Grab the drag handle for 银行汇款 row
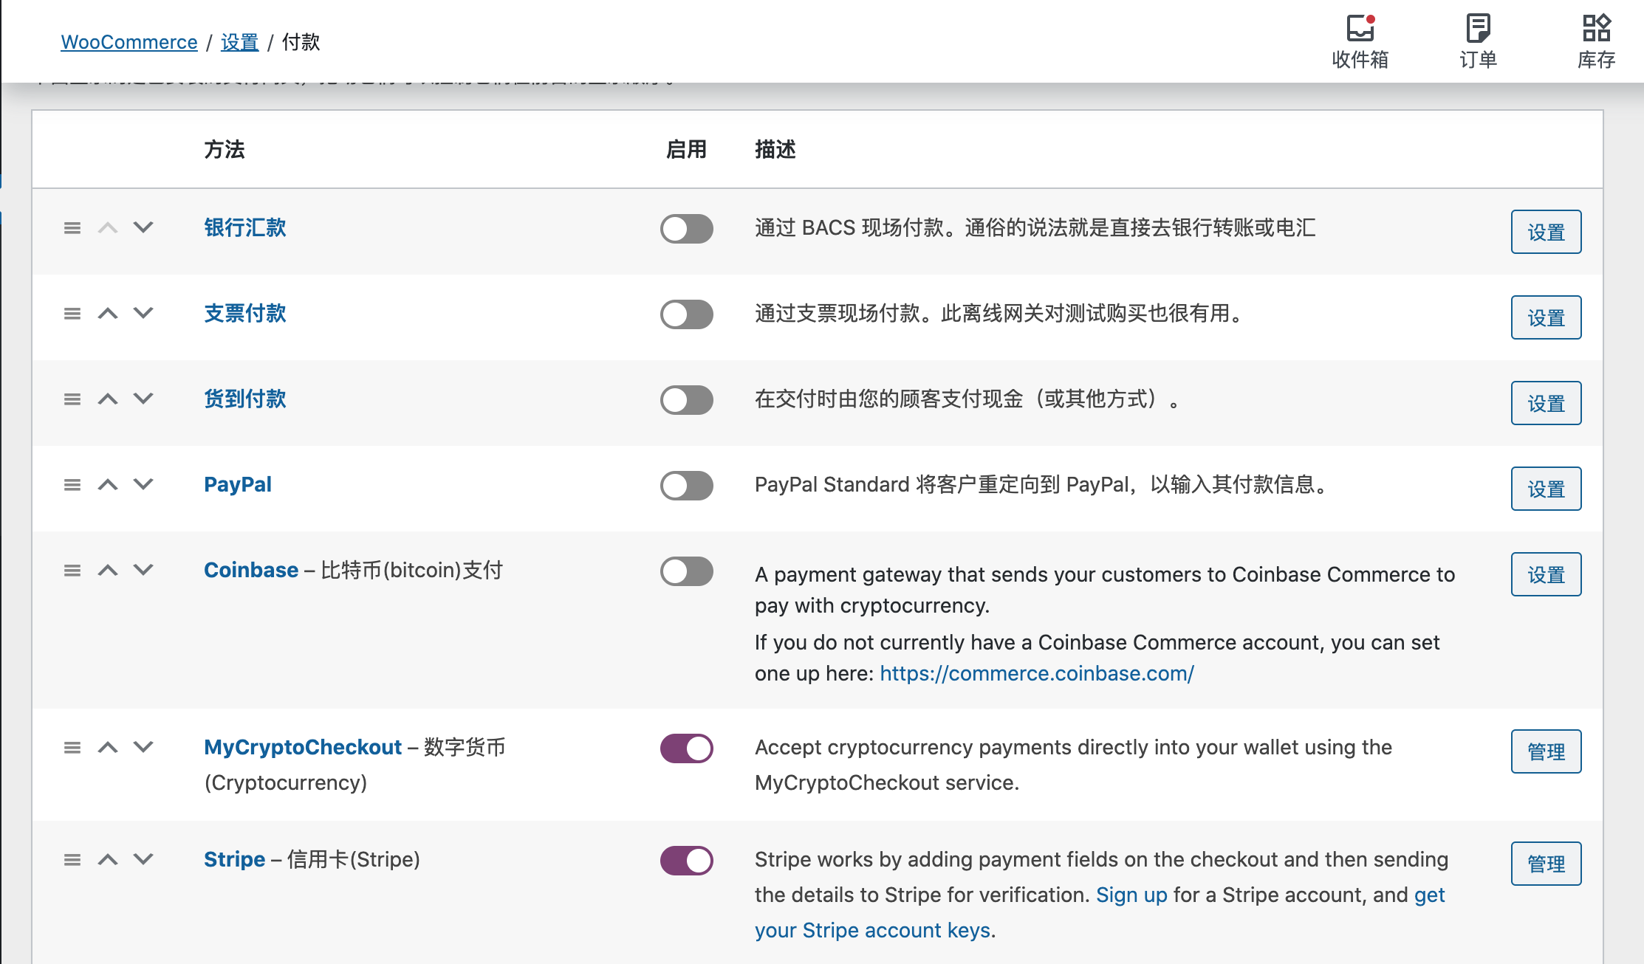This screenshot has width=1644, height=964. [72, 228]
